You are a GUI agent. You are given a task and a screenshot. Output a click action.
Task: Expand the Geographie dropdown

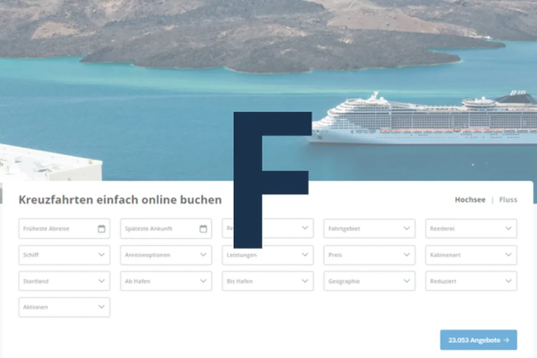coord(369,281)
